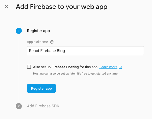Collapse the Register app step heading
Viewport: 152px width, 119px height.
(38, 31)
